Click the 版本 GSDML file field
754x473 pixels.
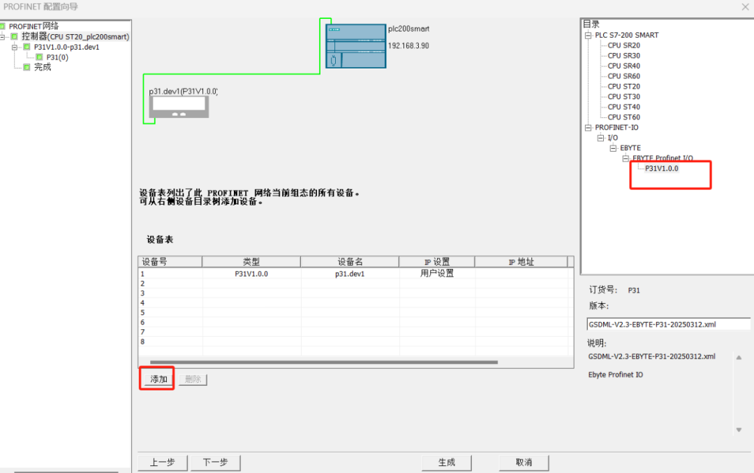(668, 324)
